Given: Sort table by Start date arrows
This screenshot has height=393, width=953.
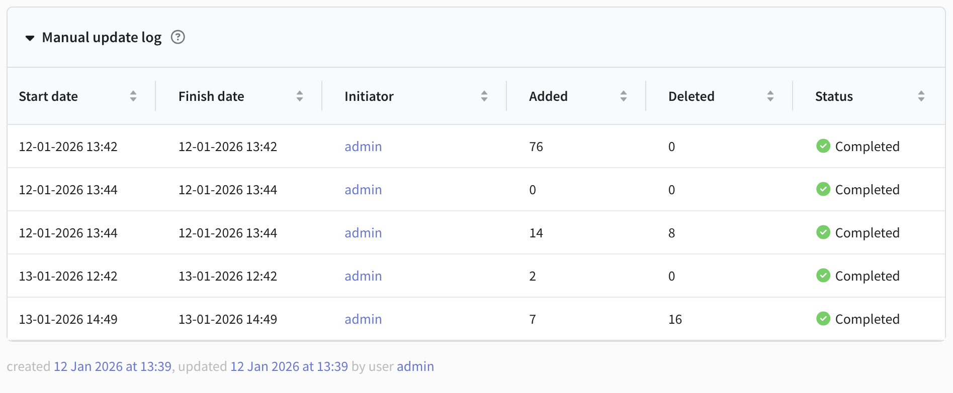Looking at the screenshot, I should (x=133, y=96).
